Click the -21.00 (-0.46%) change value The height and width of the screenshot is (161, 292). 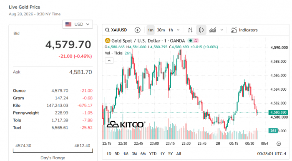(75, 56)
